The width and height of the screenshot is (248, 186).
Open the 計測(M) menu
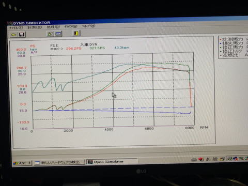click(x=35, y=27)
